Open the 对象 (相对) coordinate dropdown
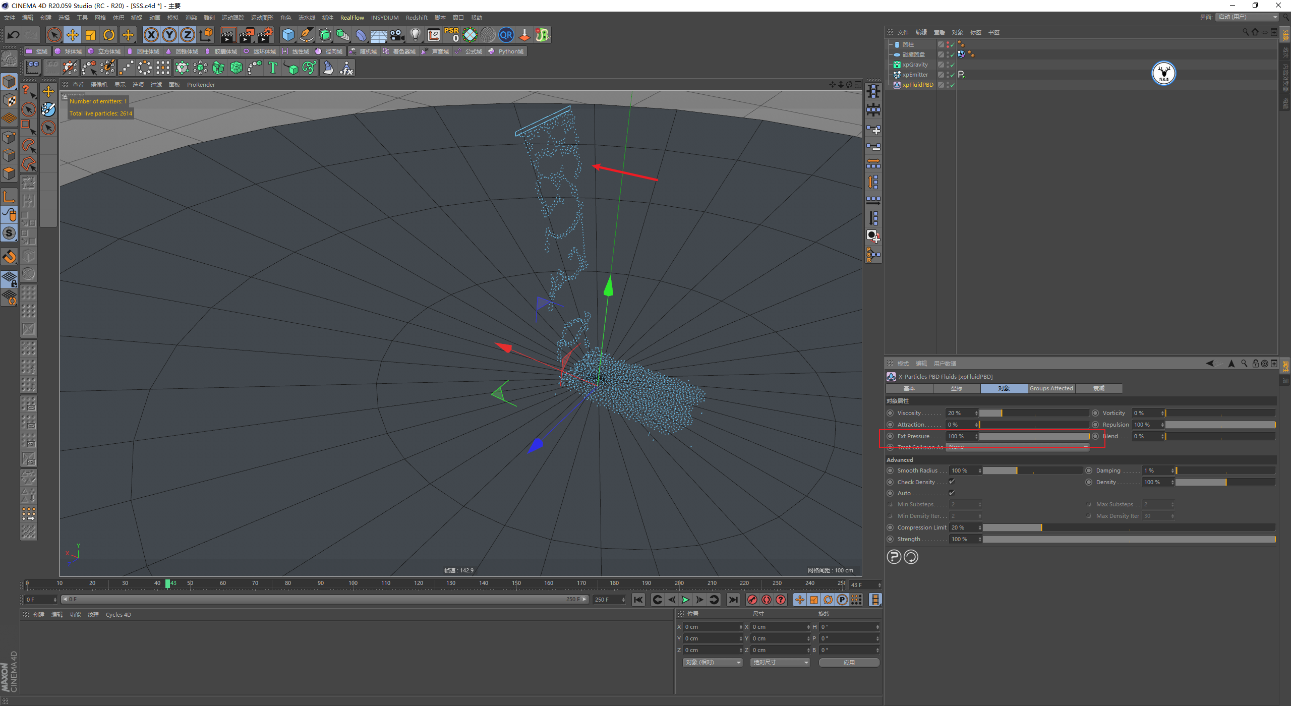This screenshot has height=706, width=1291. coord(713,662)
